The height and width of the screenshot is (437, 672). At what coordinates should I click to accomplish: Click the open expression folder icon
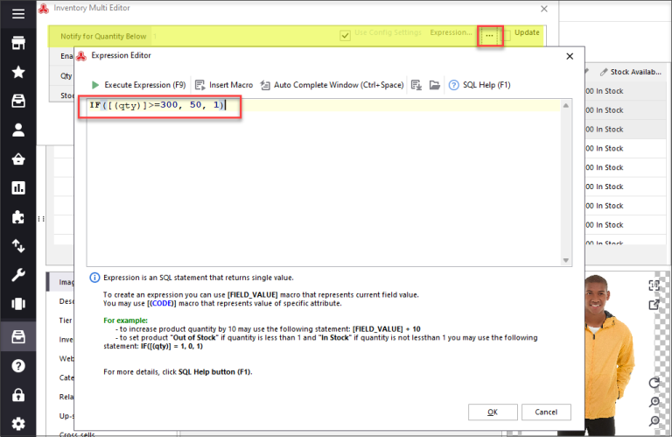[434, 85]
